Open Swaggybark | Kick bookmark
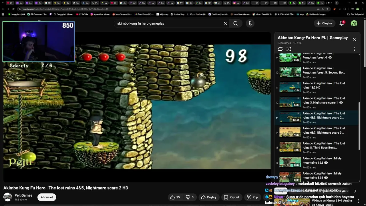This screenshot has width=366, height=206. [x=17, y=14]
